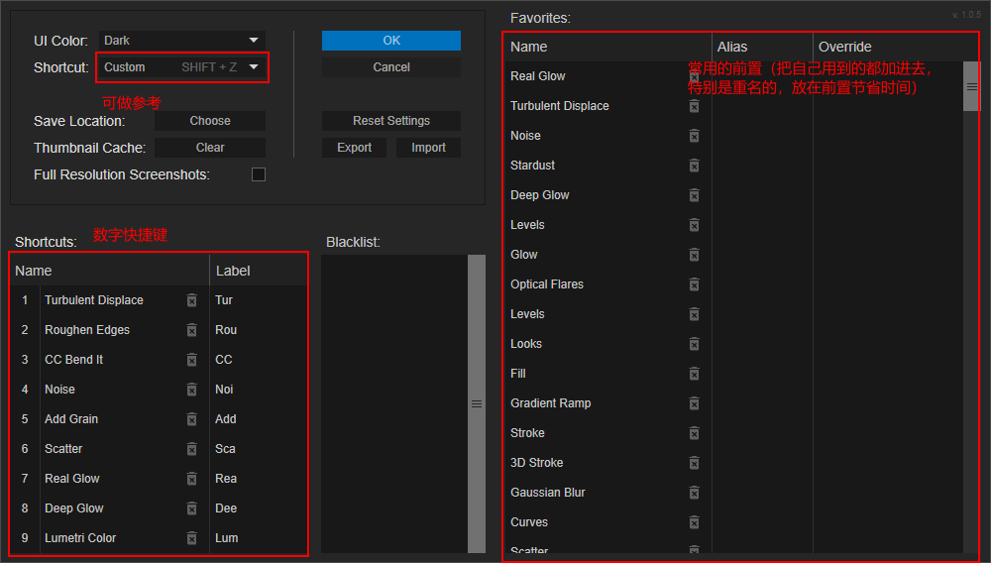Screen dimensions: 991x563
Task: Remove Real Glow from Shortcuts list
Action: tap(191, 479)
